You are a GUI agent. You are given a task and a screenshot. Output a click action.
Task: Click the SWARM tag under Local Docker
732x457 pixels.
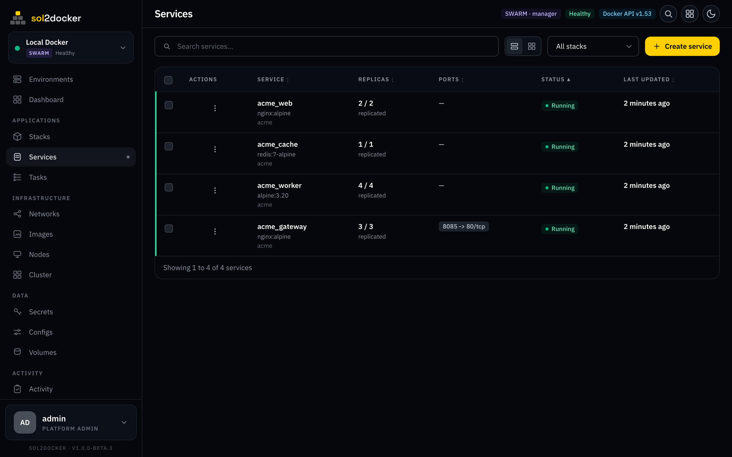(39, 53)
